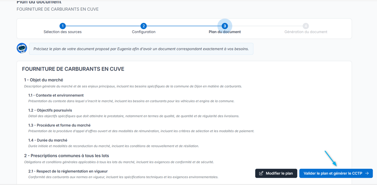Select the Plan du document step label
The width and height of the screenshot is (377, 185).
pyautogui.click(x=225, y=32)
